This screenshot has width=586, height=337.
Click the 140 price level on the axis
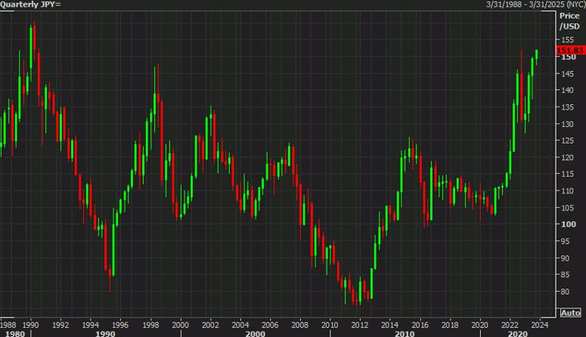point(567,90)
